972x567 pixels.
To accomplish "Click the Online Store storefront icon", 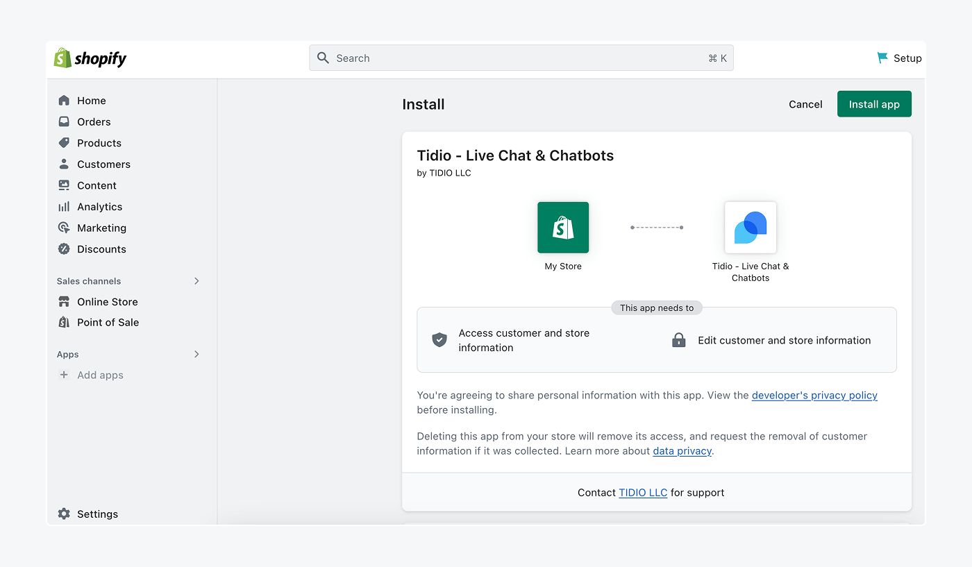I will [64, 302].
